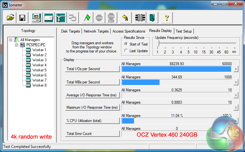Click the Average I/O Response Time bar
The image size is (245, 152).
point(177,95)
